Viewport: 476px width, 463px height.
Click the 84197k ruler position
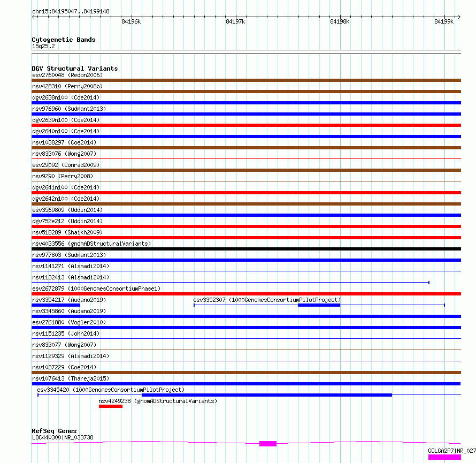click(x=235, y=21)
